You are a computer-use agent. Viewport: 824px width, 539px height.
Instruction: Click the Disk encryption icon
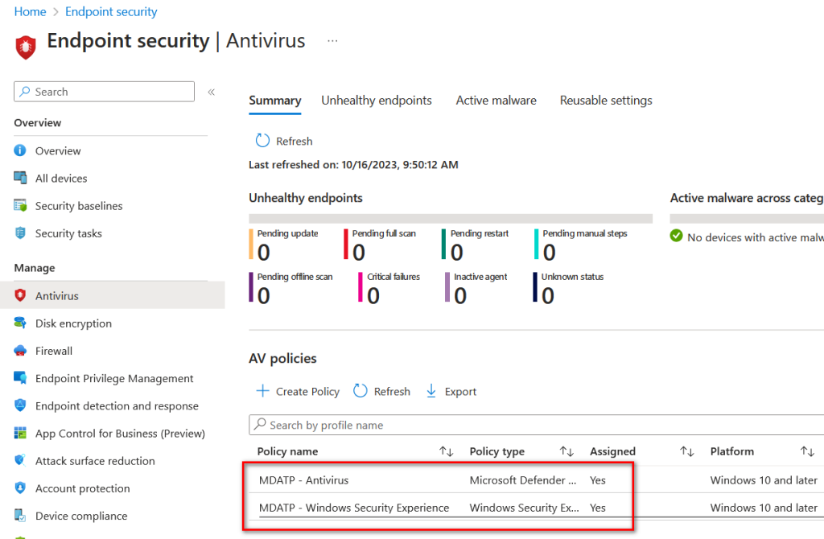[x=20, y=323]
